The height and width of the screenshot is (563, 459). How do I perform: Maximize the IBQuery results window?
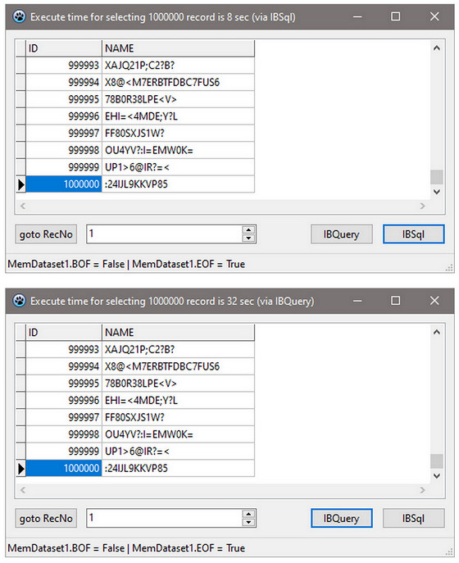[395, 301]
